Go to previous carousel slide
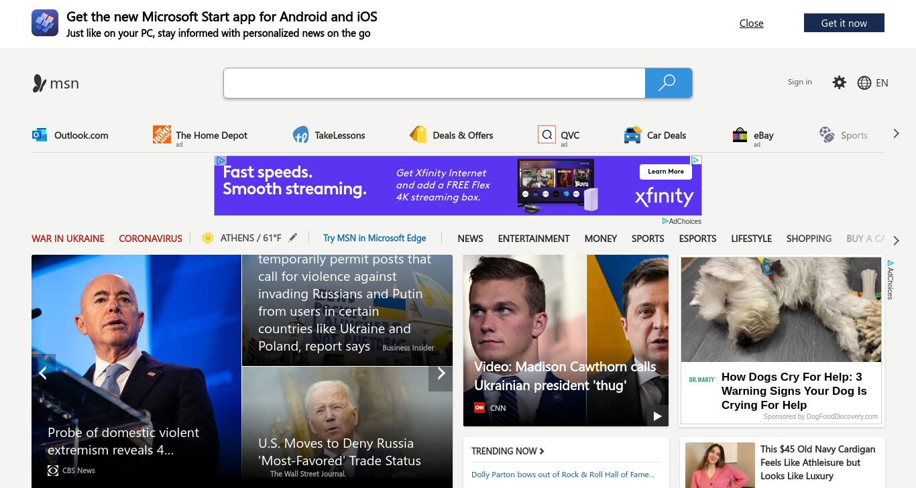This screenshot has width=916, height=488. [43, 373]
